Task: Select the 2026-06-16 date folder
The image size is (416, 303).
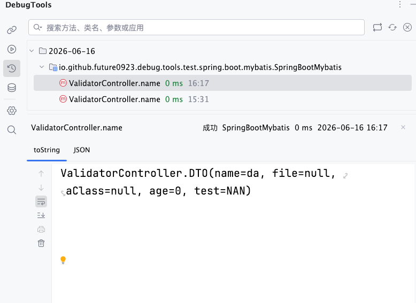Action: click(67, 51)
